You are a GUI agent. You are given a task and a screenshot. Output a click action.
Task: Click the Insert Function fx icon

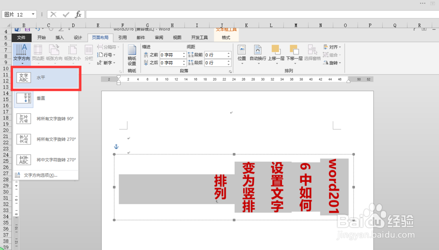tap(78, 14)
